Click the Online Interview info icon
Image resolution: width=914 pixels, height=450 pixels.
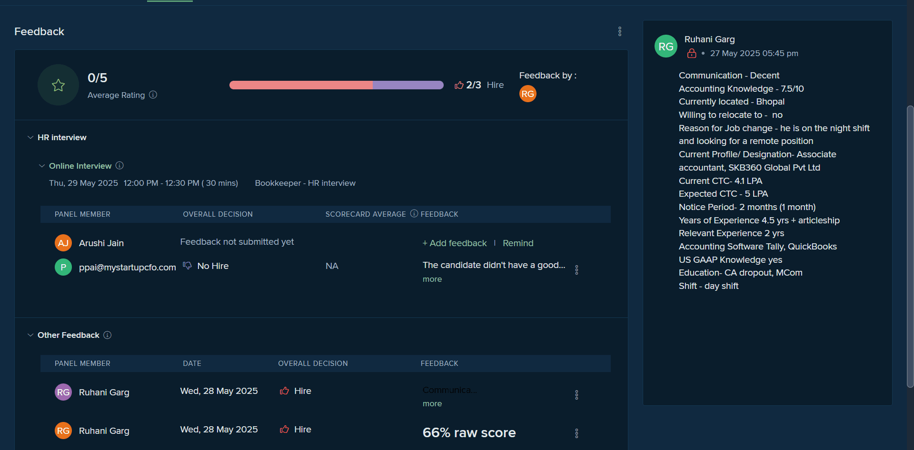click(119, 165)
